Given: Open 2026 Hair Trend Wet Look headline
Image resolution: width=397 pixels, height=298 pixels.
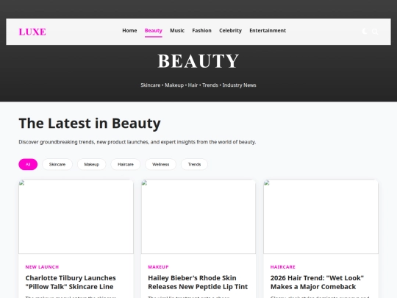Looking at the screenshot, I should pyautogui.click(x=318, y=283).
